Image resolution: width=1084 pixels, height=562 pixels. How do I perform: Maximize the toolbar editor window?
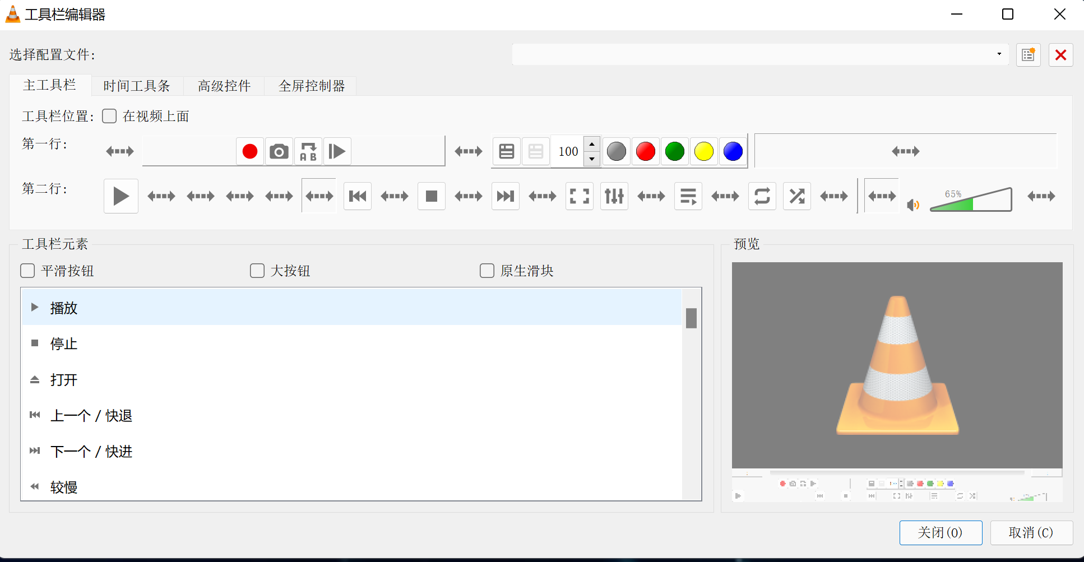coord(1008,14)
